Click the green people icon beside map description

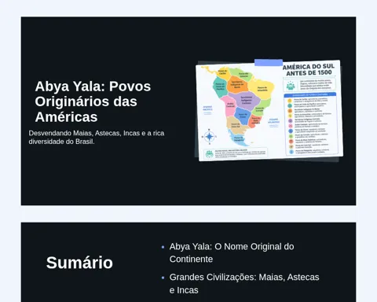click(x=291, y=86)
